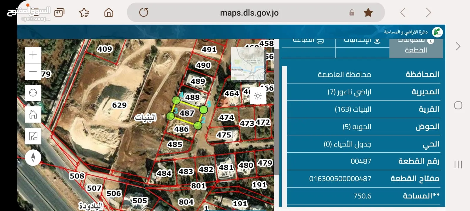Click parcel label 491 on the map
This screenshot has height=211, width=470.
tap(209, 50)
